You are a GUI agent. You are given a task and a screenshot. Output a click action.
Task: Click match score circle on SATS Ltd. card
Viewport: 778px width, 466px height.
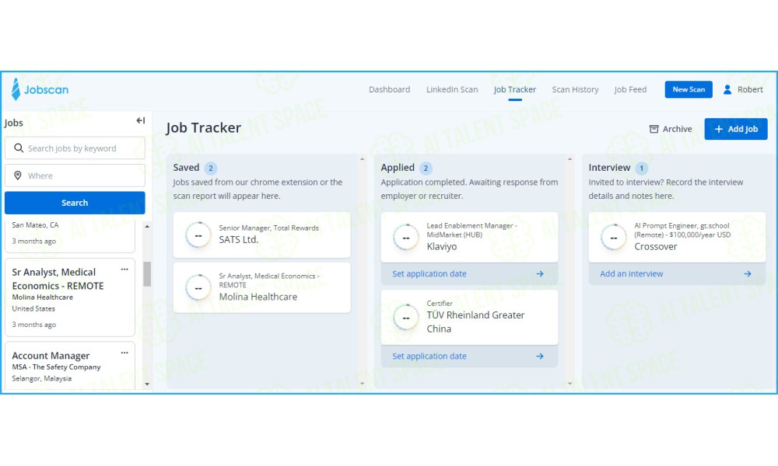tap(198, 235)
